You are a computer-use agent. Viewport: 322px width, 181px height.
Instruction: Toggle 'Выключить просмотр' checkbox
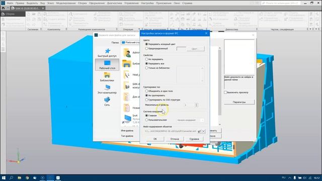coord(225,93)
